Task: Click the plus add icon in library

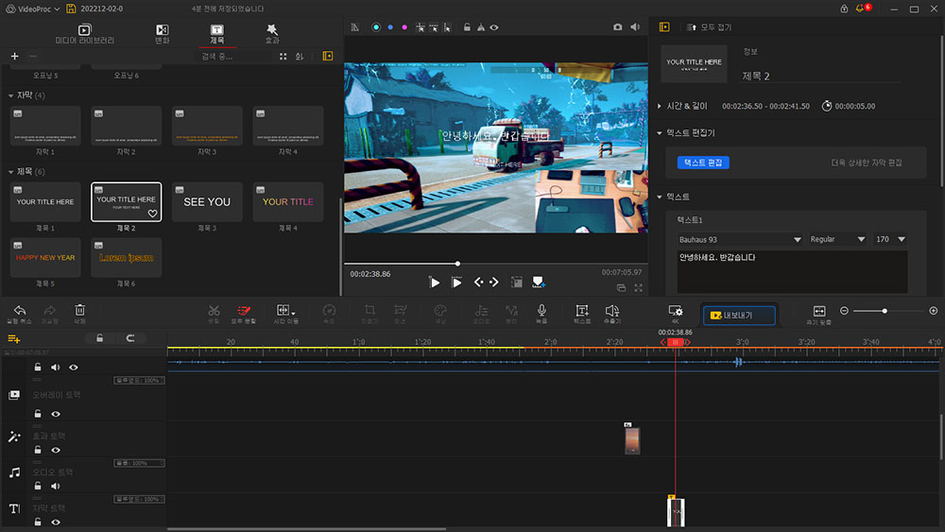Action: [x=14, y=56]
